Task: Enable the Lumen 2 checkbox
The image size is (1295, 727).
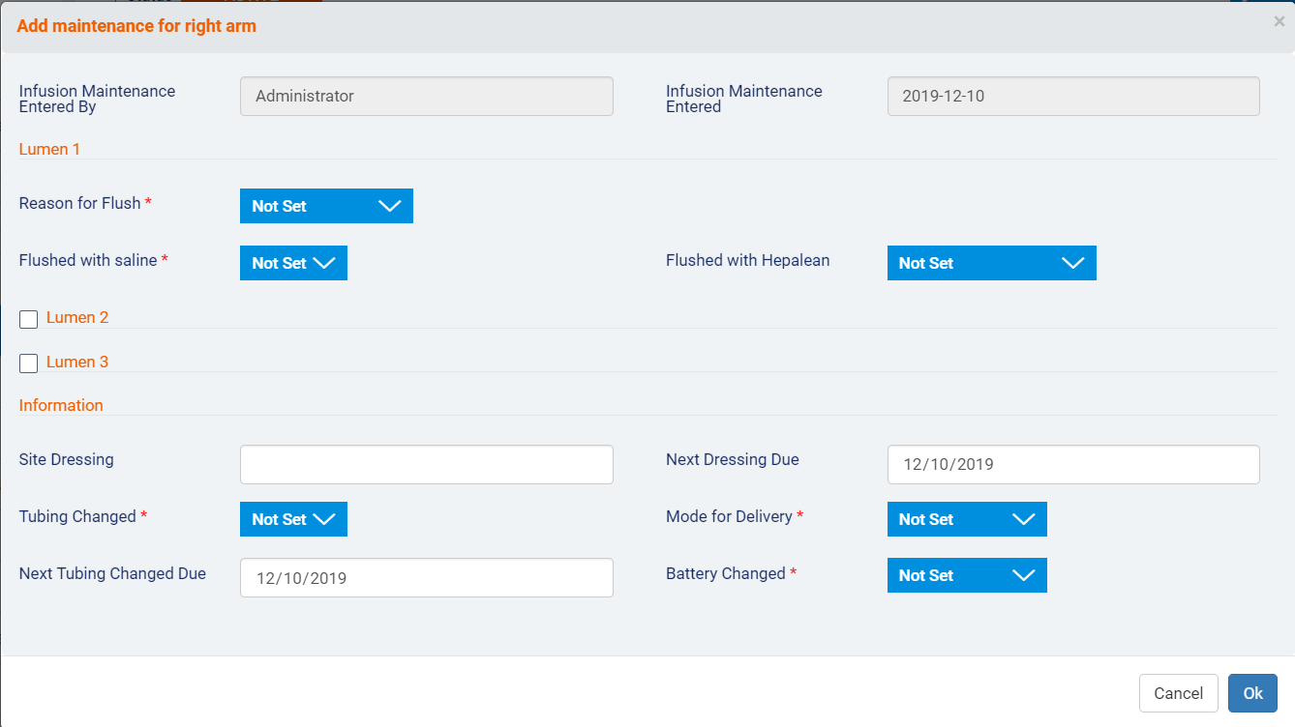Action: point(29,319)
